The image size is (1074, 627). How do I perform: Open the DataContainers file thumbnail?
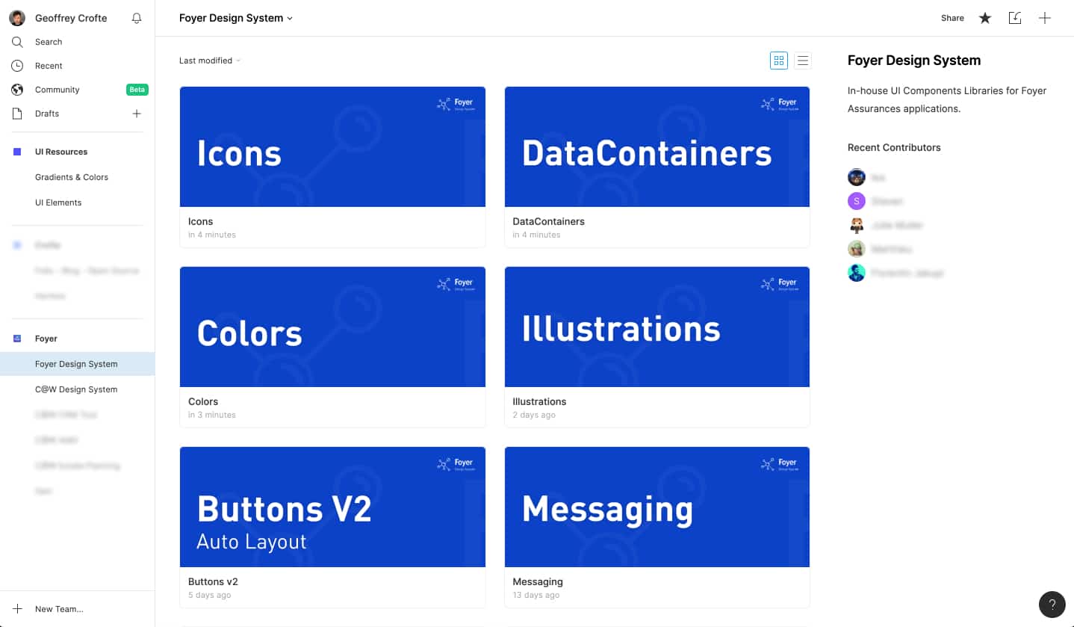(657, 146)
